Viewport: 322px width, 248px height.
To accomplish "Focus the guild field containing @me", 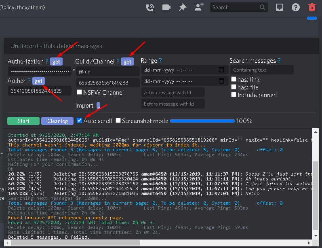I will point(107,71).
